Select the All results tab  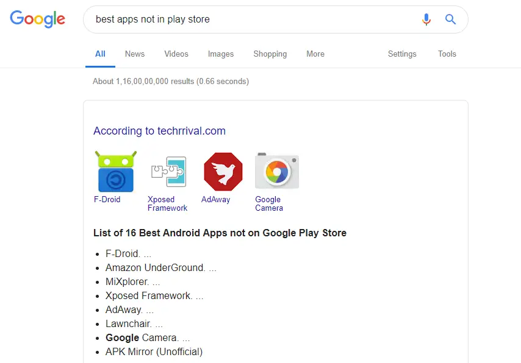tap(100, 54)
